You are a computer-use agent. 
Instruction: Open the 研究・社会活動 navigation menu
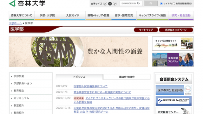[x=181, y=16]
